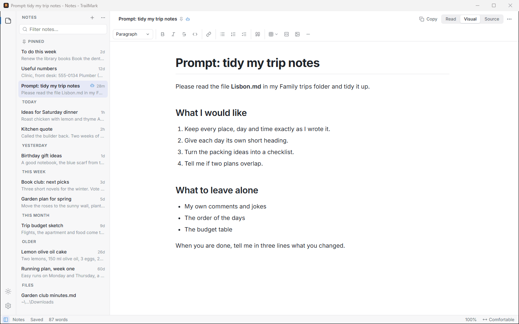This screenshot has height=324, width=519.
Task: Copy the note contents
Action: [428, 19]
